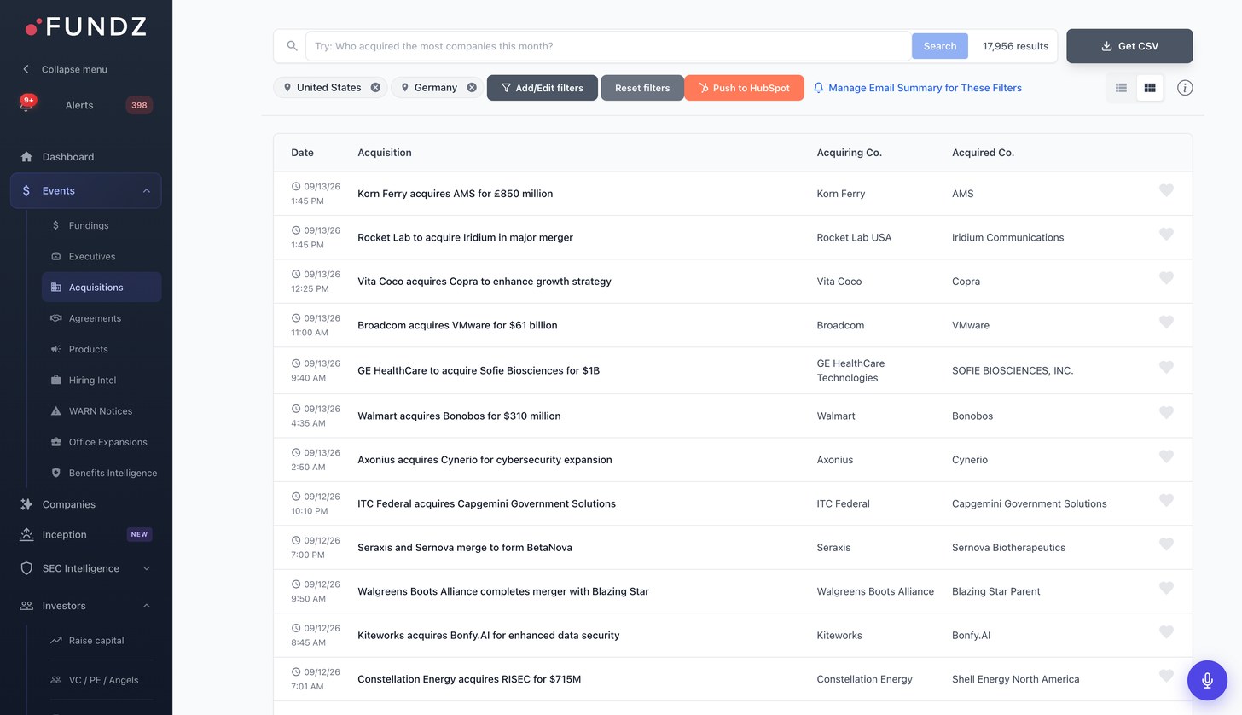Open Office Expansions
This screenshot has height=715, width=1242.
107,442
